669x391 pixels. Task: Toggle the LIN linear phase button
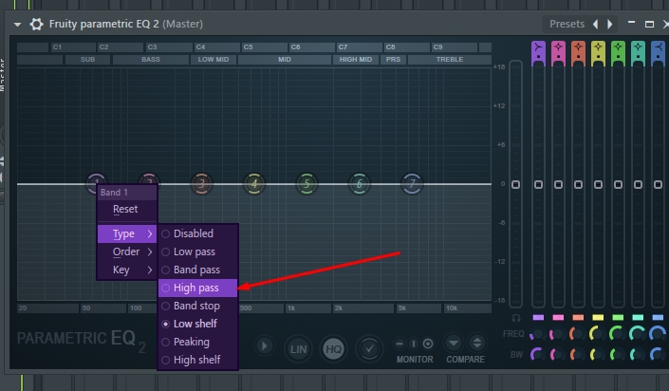coord(298,349)
